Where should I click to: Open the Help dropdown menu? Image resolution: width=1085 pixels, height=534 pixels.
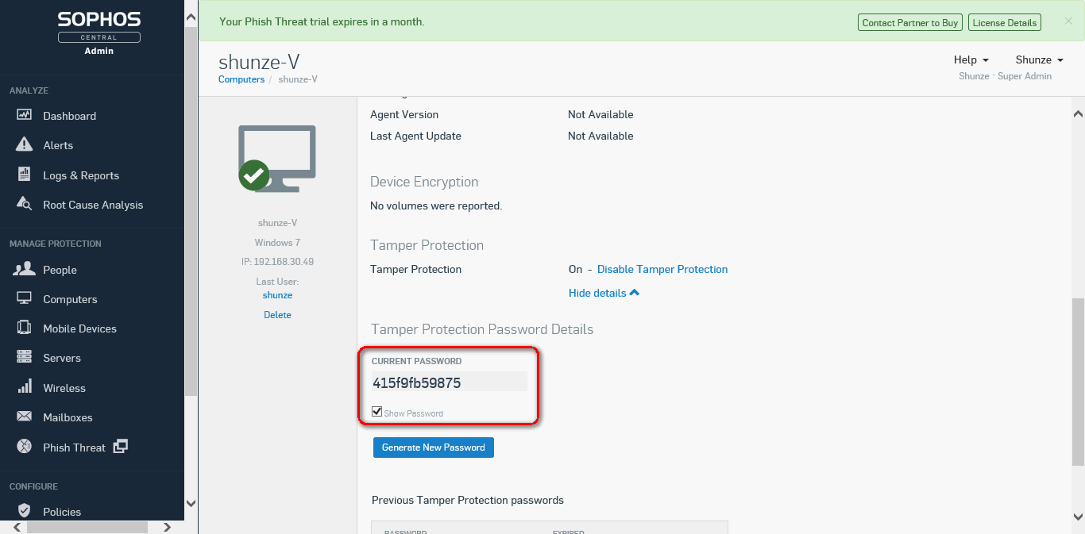click(x=971, y=60)
